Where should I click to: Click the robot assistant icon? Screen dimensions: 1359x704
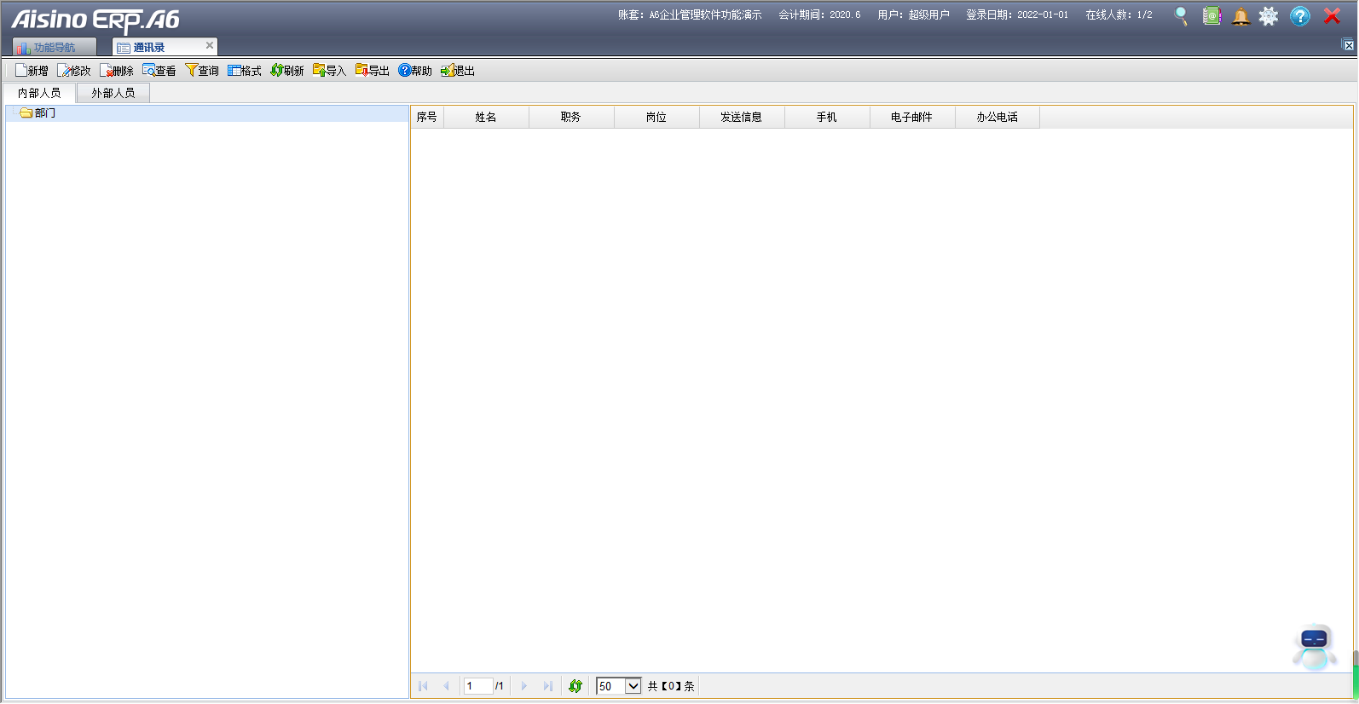coord(1314,647)
